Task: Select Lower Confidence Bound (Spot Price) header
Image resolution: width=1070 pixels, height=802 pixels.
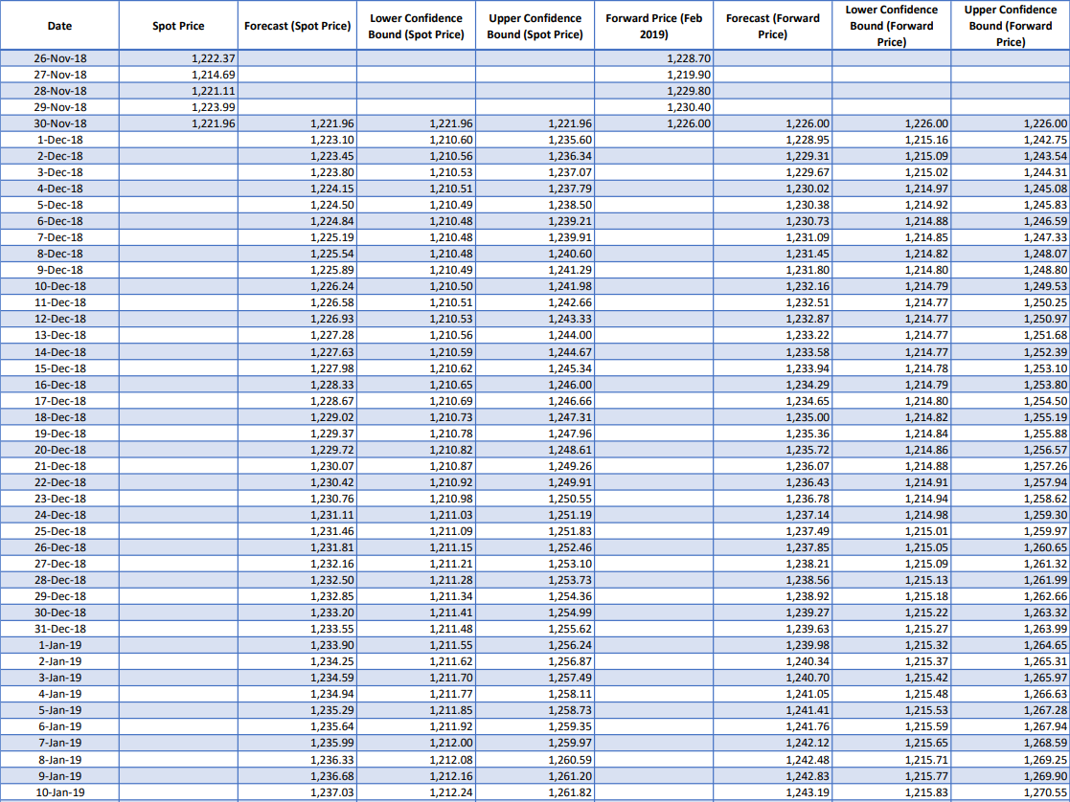Action: click(417, 26)
